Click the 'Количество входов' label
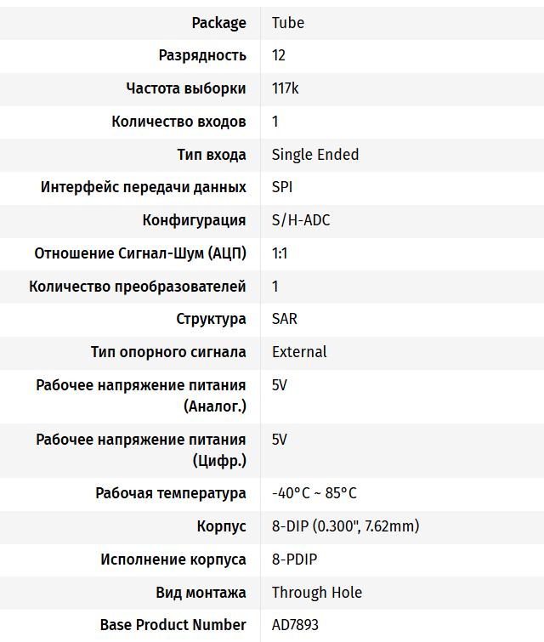This screenshot has width=544, height=642. point(178,122)
